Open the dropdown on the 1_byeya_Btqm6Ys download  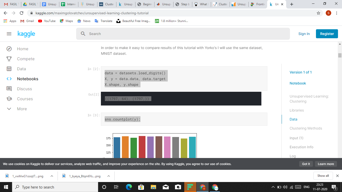point(108,176)
